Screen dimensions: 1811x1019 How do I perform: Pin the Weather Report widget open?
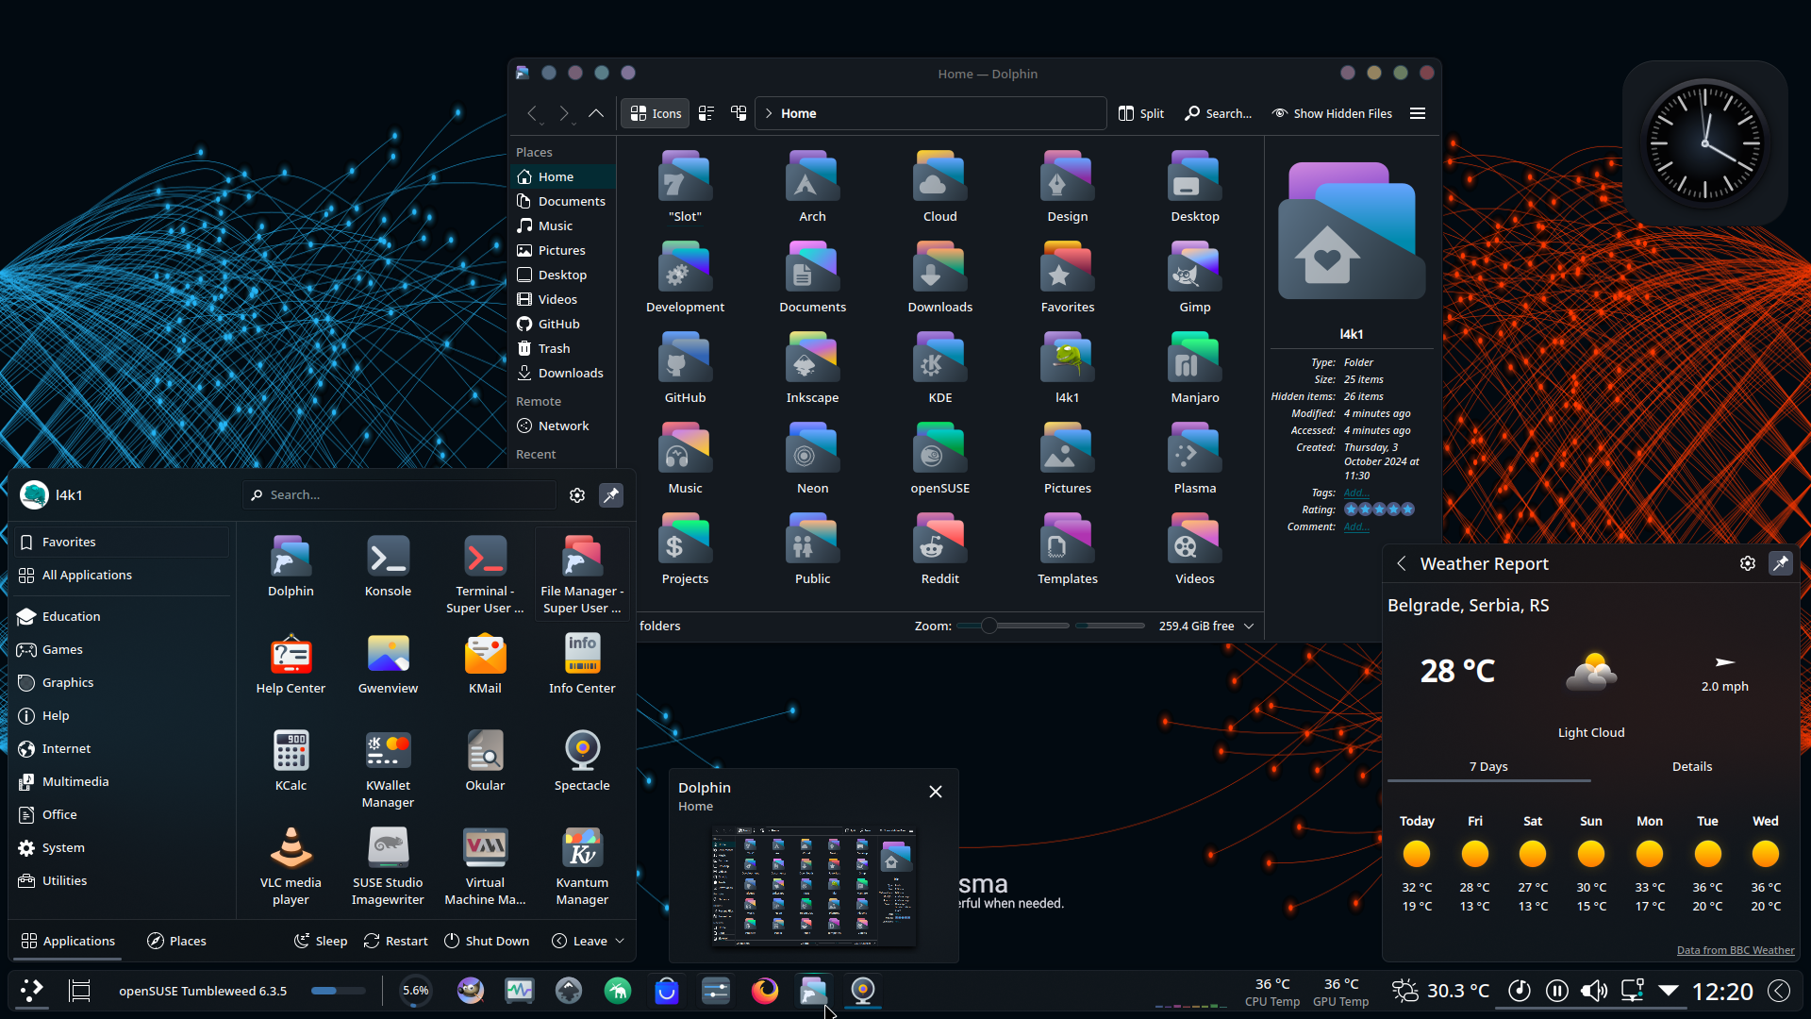pyautogui.click(x=1780, y=563)
